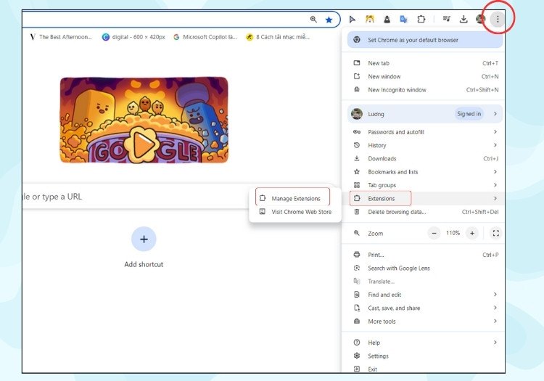Click the Signed in badge
Image resolution: width=544 pixels, height=381 pixels.
[469, 114]
